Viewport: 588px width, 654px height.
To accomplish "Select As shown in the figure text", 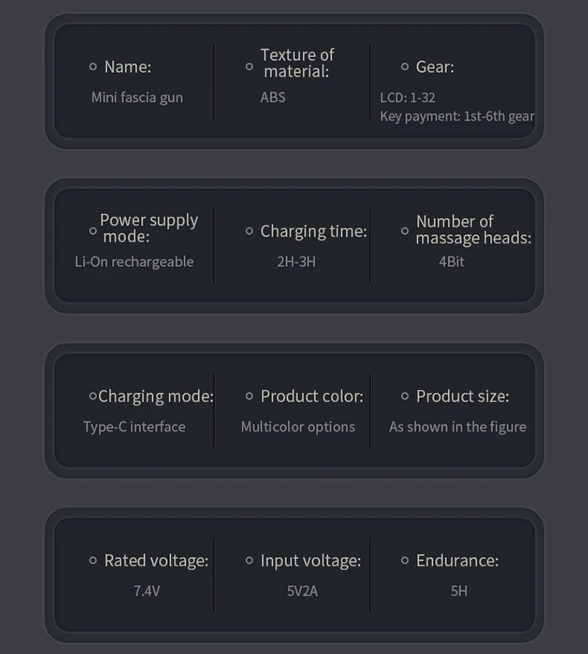I will coord(458,427).
